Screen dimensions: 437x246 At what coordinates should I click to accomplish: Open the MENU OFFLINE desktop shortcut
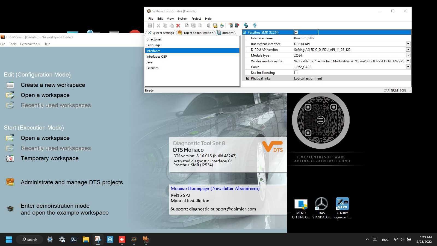[301, 208]
